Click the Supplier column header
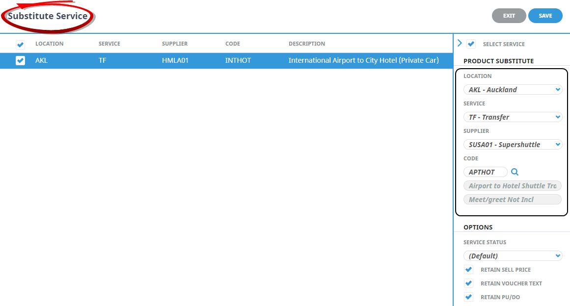Screen dimensions: 570x306 (x=175, y=44)
